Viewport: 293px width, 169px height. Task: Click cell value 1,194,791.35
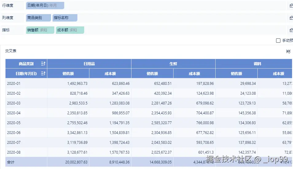pos(119,123)
